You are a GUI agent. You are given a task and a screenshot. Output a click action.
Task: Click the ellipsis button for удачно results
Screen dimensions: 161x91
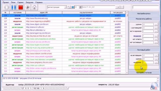[156, 25]
